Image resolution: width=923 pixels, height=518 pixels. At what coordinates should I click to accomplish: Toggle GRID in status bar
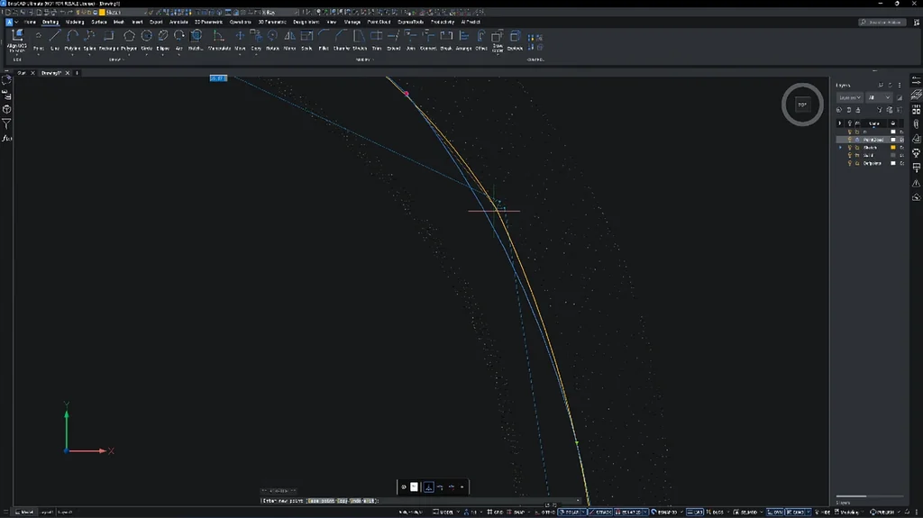pos(495,512)
